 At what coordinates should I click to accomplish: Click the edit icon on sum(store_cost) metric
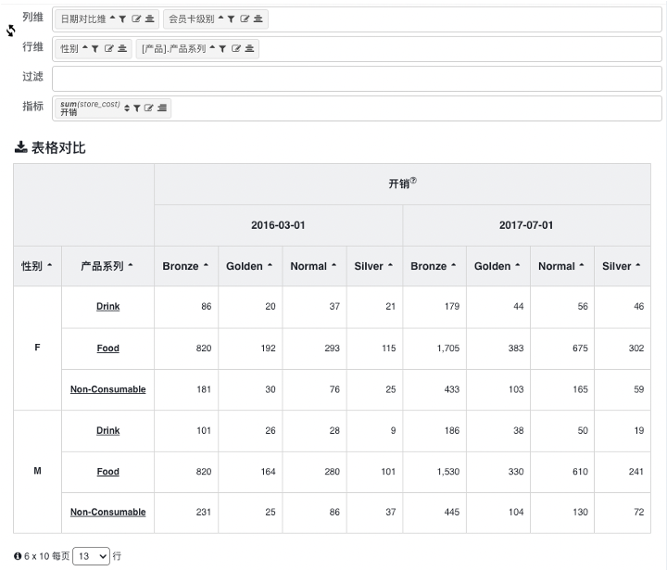[148, 108]
